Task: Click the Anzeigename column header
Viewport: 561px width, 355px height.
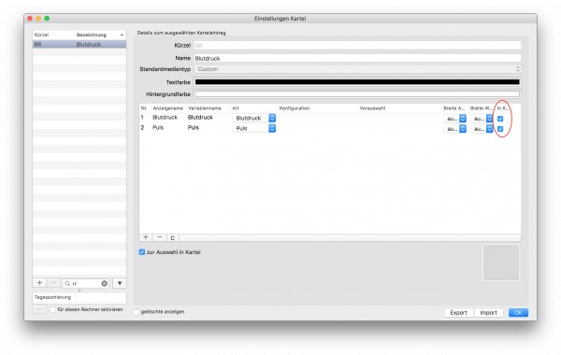Action: tap(167, 108)
